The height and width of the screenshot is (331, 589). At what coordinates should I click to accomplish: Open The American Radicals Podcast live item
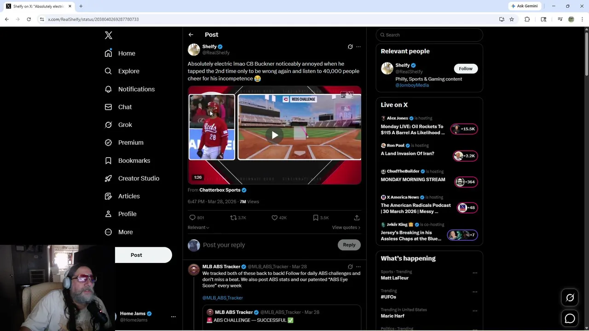tap(416, 208)
